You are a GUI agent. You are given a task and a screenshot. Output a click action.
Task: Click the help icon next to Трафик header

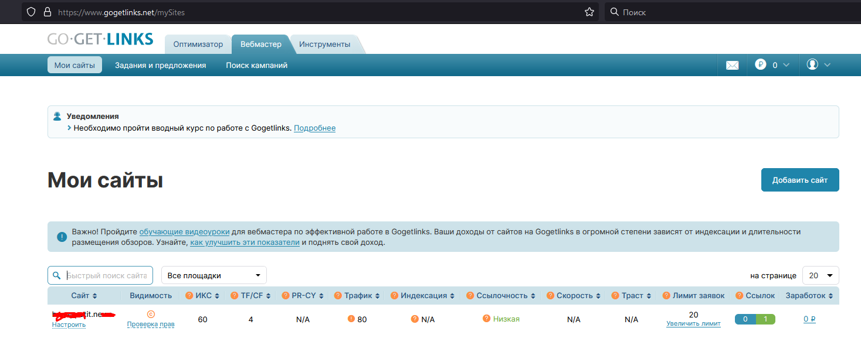point(338,296)
